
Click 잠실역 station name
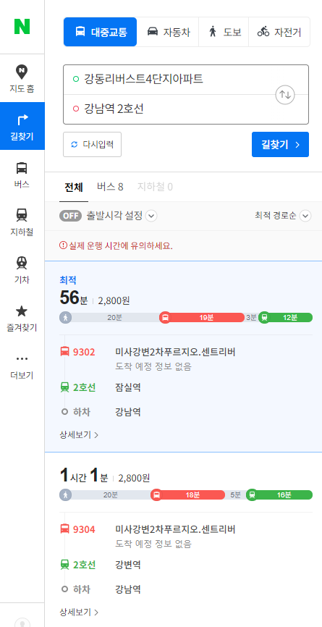tap(128, 387)
